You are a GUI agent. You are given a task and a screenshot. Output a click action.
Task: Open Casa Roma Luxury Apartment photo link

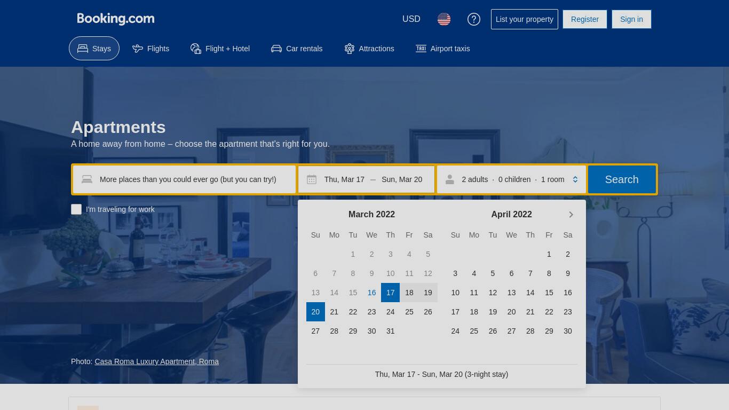point(156,361)
